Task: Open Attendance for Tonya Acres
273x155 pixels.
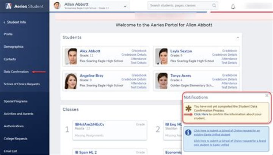Action: tap(229, 83)
